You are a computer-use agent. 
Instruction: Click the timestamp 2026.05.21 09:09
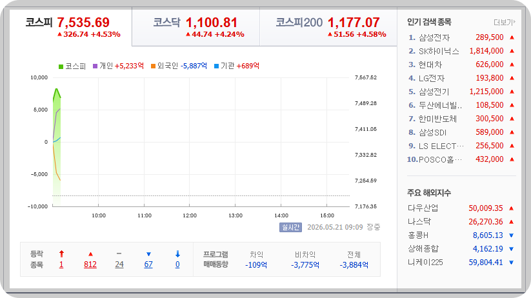click(x=335, y=227)
